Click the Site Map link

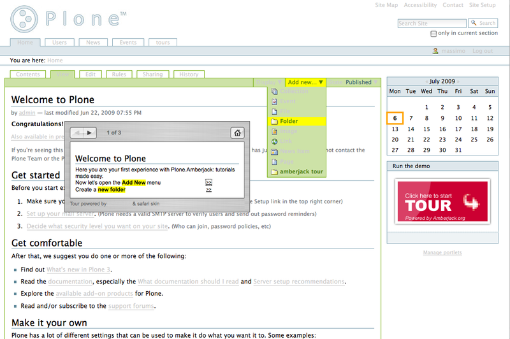386,5
